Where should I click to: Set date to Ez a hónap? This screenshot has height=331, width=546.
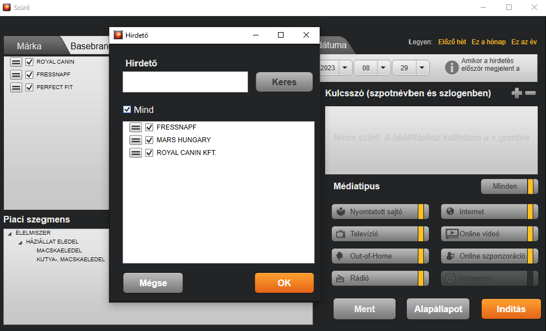[488, 42]
